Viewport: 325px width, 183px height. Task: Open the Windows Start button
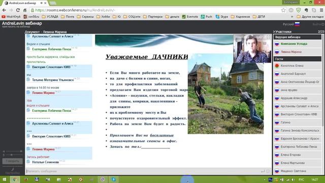coord(5,179)
